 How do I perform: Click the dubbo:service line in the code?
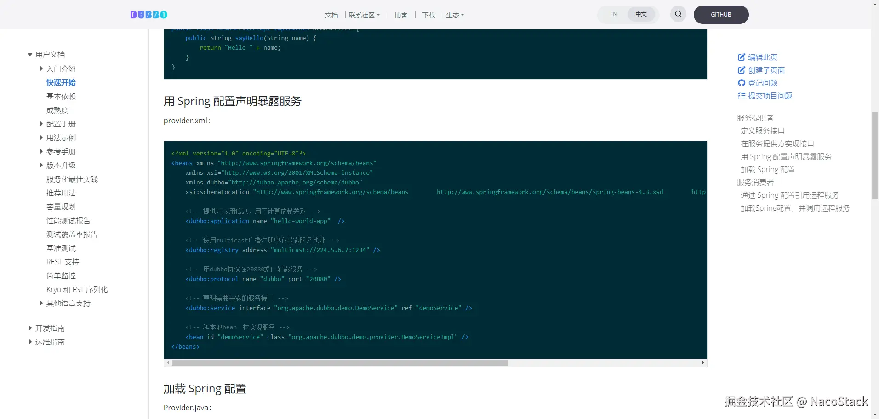click(329, 308)
